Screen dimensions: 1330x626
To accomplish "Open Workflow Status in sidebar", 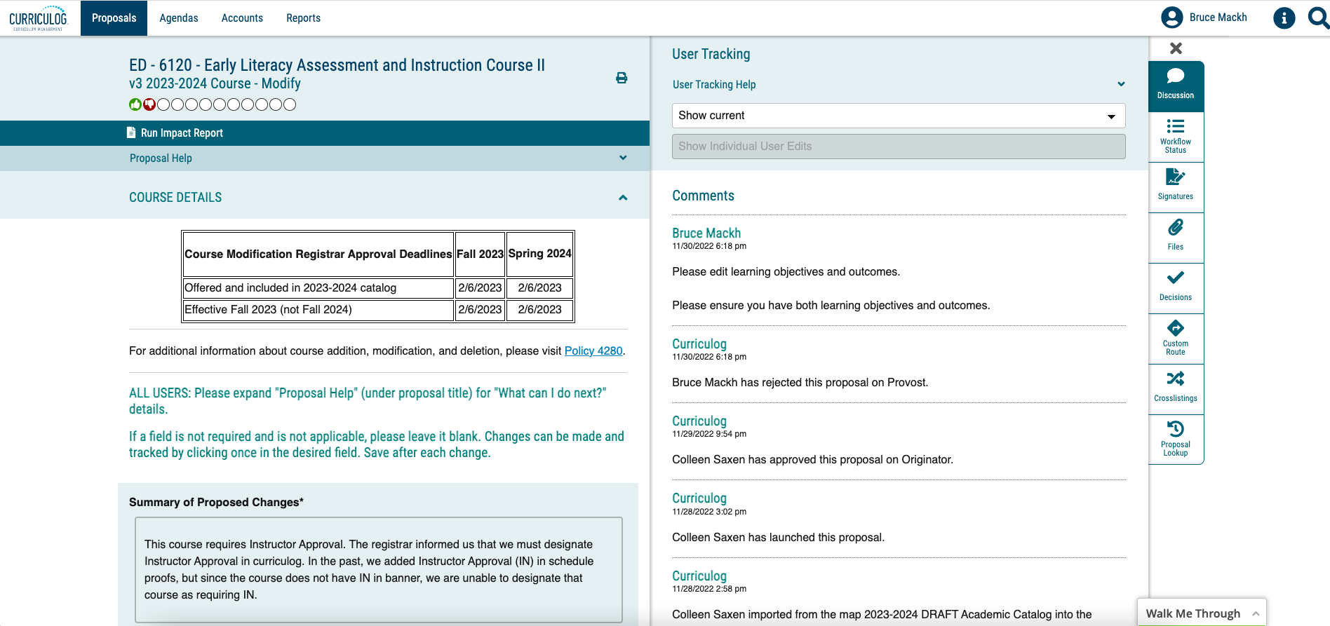I will (x=1176, y=136).
